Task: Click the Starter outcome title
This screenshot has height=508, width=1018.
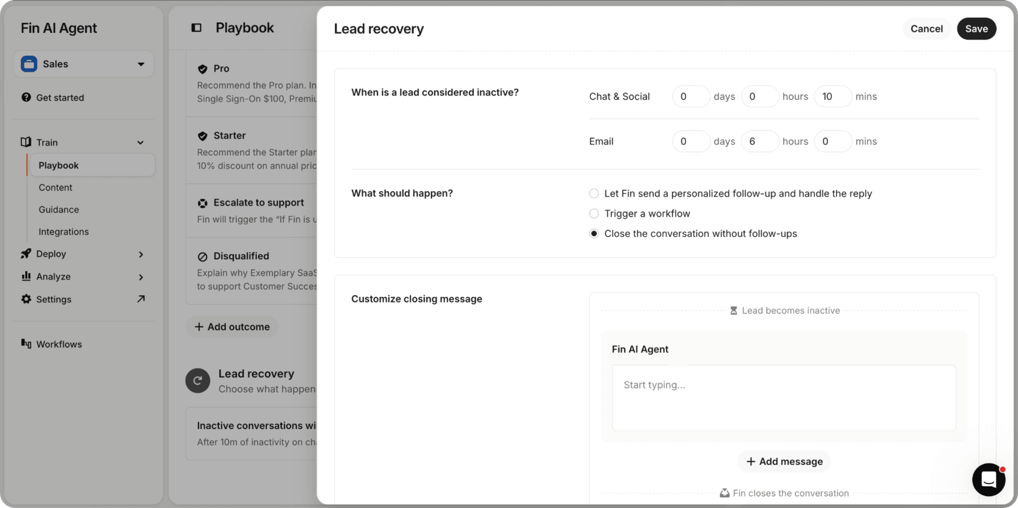Action: pyautogui.click(x=229, y=136)
